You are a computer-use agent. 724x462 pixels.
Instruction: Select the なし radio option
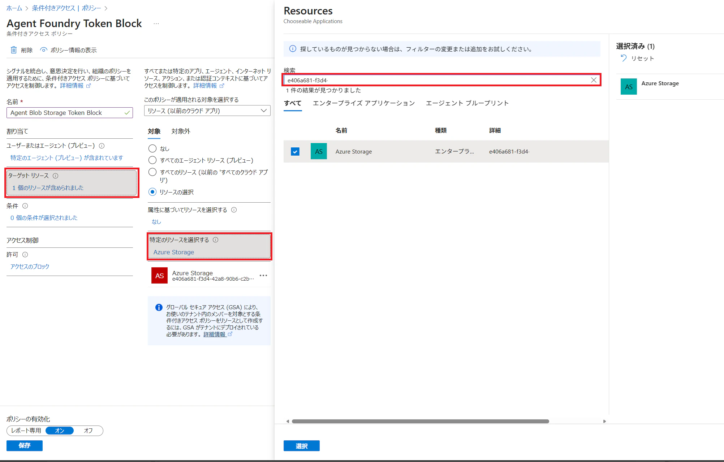point(152,148)
